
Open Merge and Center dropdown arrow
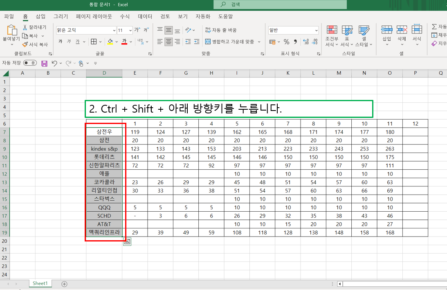click(x=259, y=42)
